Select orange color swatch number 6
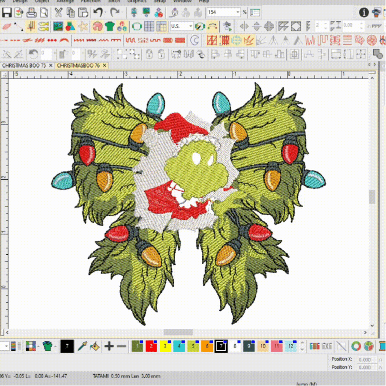The image size is (386, 386). point(207,346)
